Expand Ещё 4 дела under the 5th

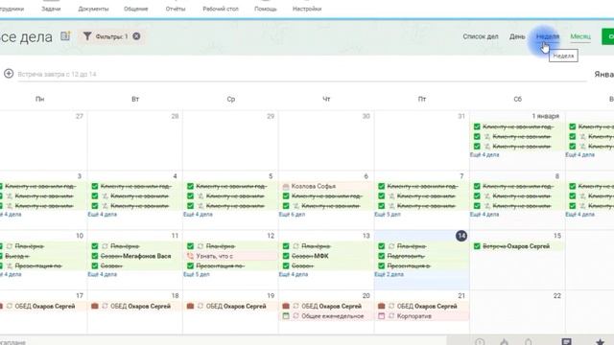tap(198, 215)
